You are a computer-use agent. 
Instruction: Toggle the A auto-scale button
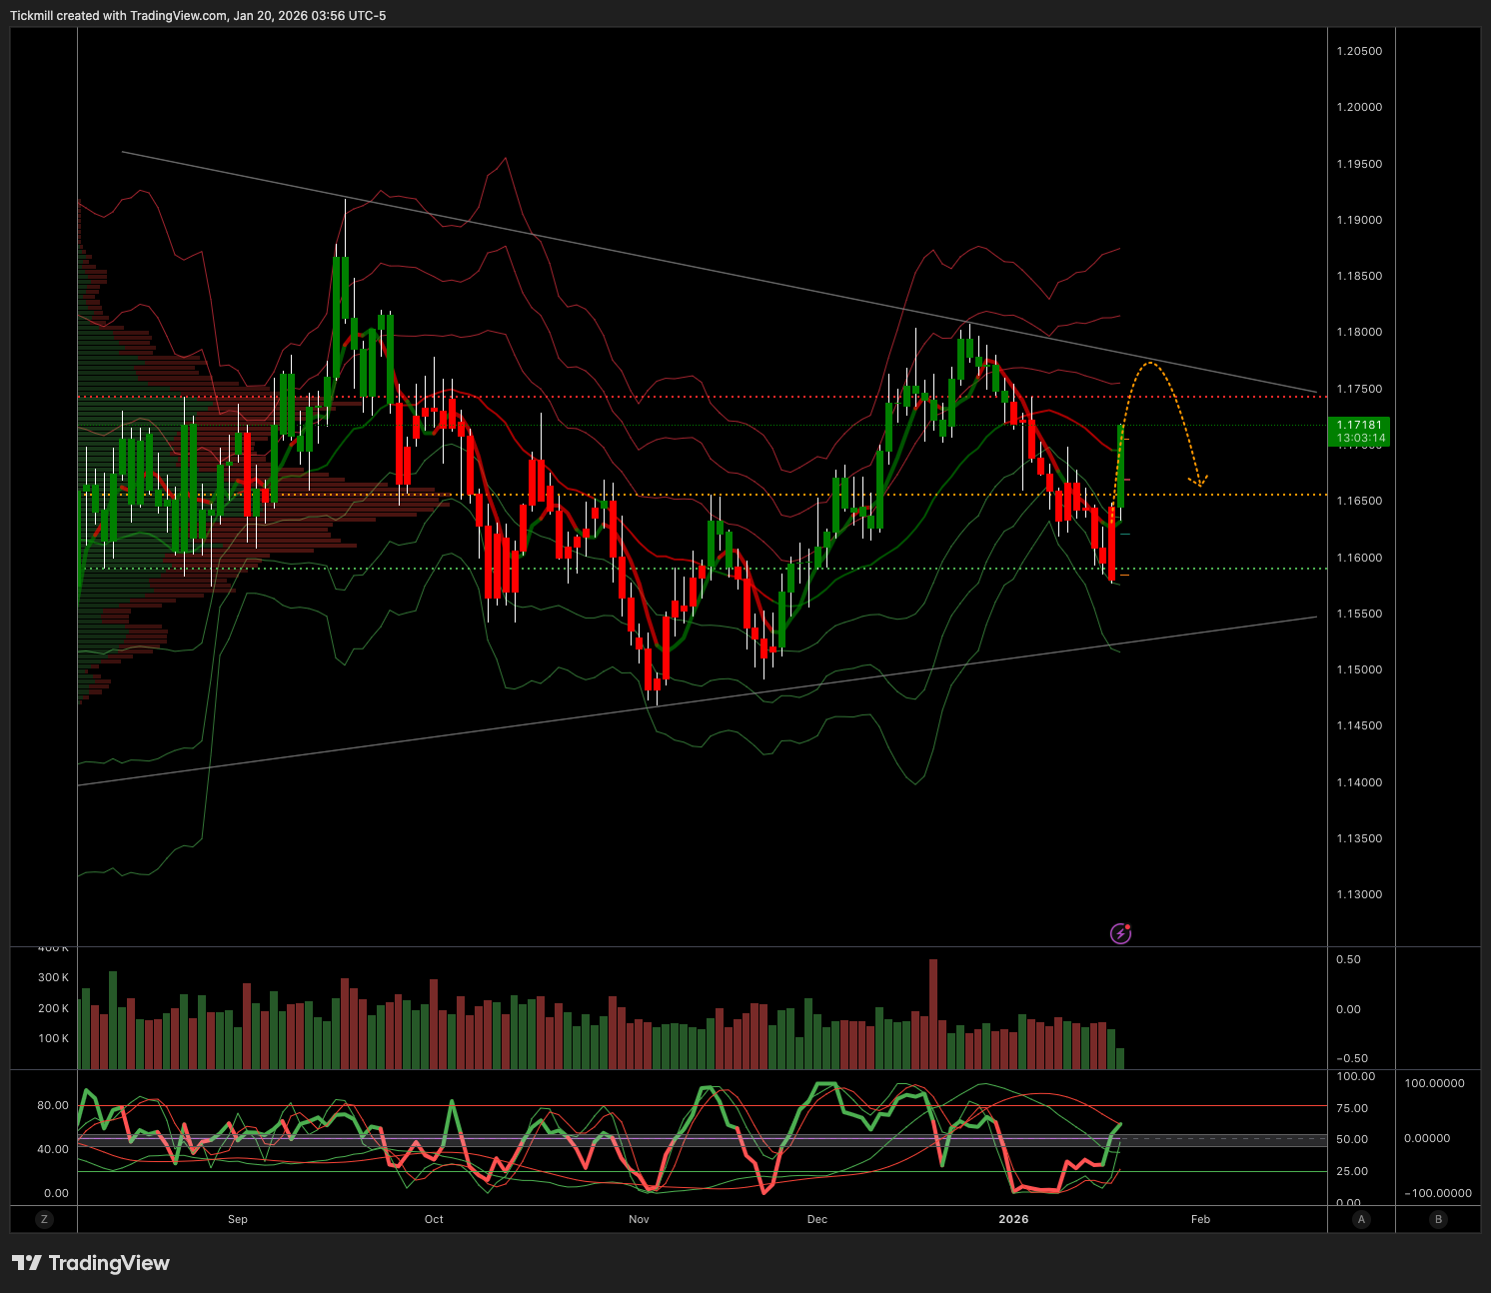pos(1361,1219)
